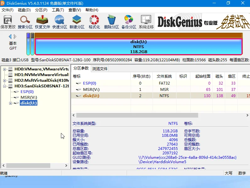The width and height of the screenshot is (250, 188).
Task: Select the Format (格式化) toolbar icon
Action: 94,22
